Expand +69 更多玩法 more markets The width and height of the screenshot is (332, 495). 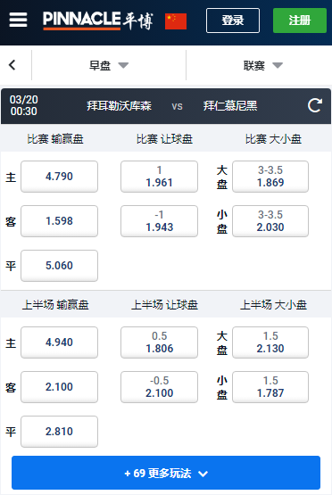click(166, 473)
